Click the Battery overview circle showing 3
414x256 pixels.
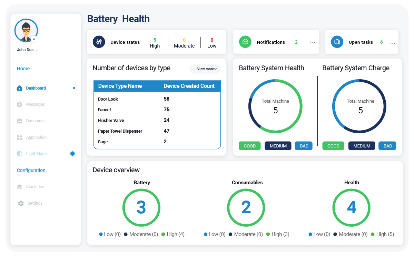[141, 207]
